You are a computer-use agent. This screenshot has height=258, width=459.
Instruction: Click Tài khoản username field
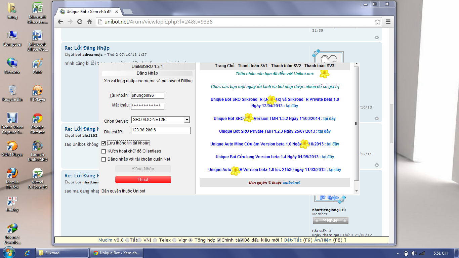tap(148, 95)
